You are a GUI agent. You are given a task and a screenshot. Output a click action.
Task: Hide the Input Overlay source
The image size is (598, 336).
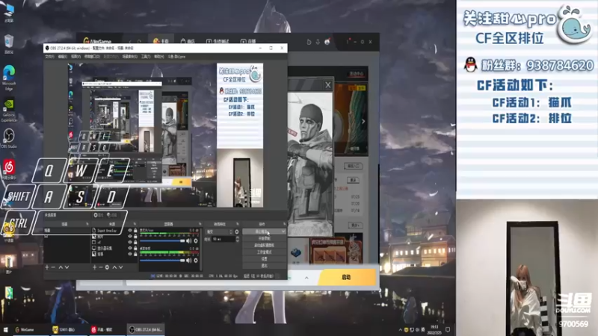tap(130, 231)
